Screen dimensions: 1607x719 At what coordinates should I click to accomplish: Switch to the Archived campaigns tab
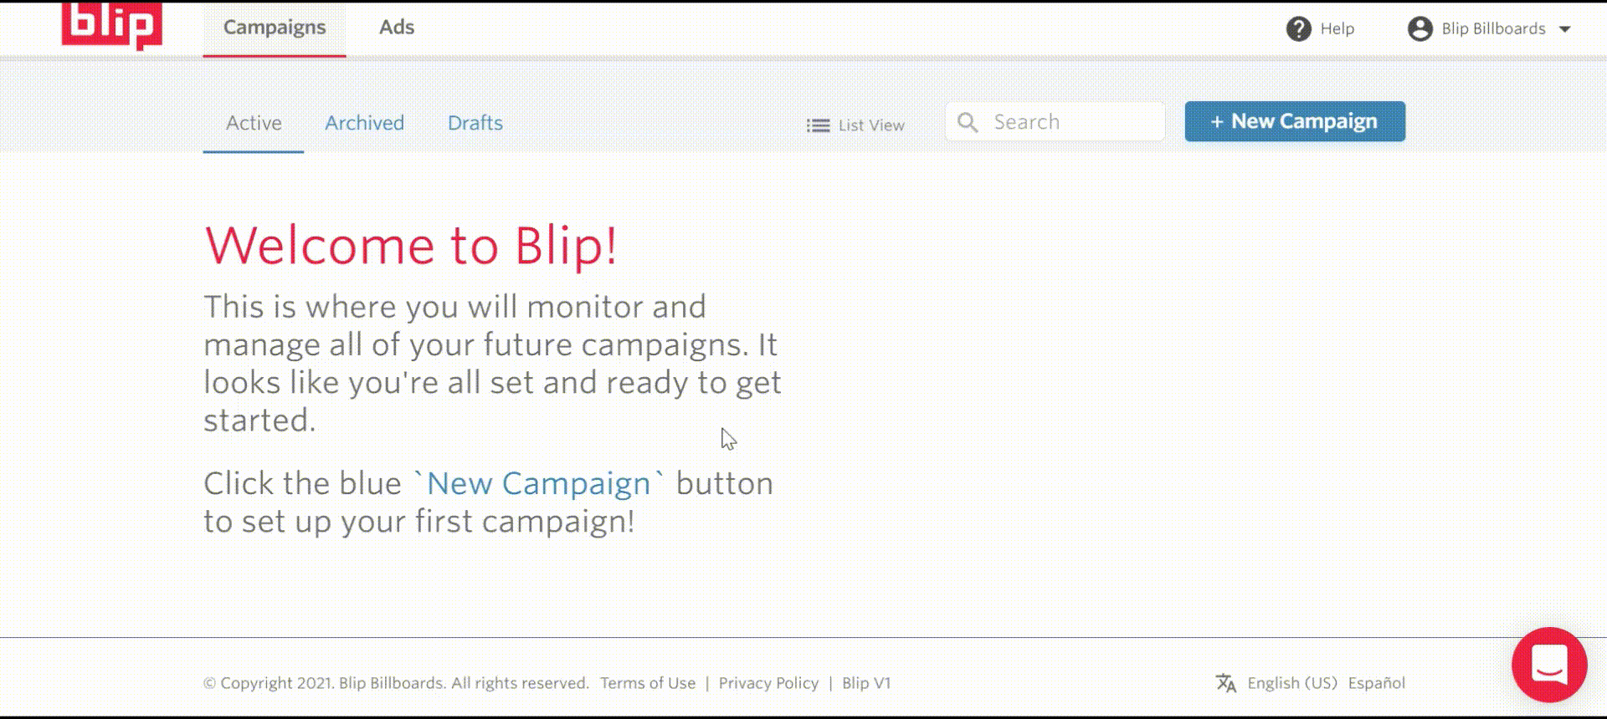point(364,124)
